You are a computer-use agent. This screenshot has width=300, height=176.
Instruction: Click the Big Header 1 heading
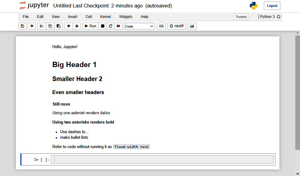tap(74, 65)
